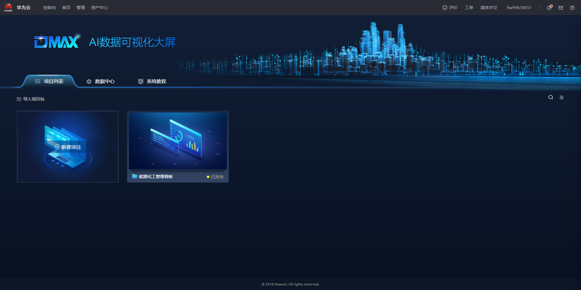Switch to the 数据中心 tab
Image resolution: width=581 pixels, height=290 pixels.
pos(100,81)
